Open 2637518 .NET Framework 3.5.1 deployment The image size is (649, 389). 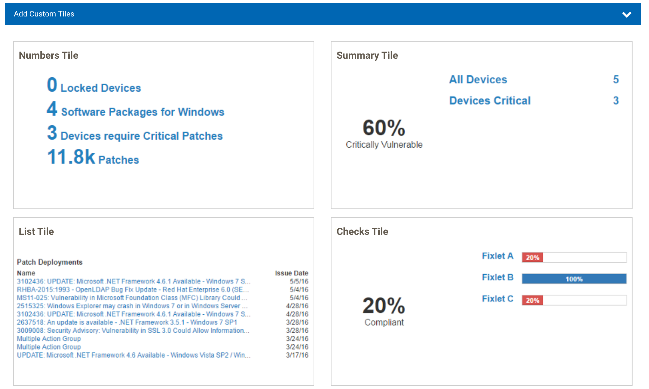pyautogui.click(x=127, y=322)
